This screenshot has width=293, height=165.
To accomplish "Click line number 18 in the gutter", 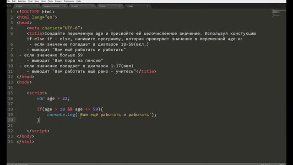I will click(11, 109).
